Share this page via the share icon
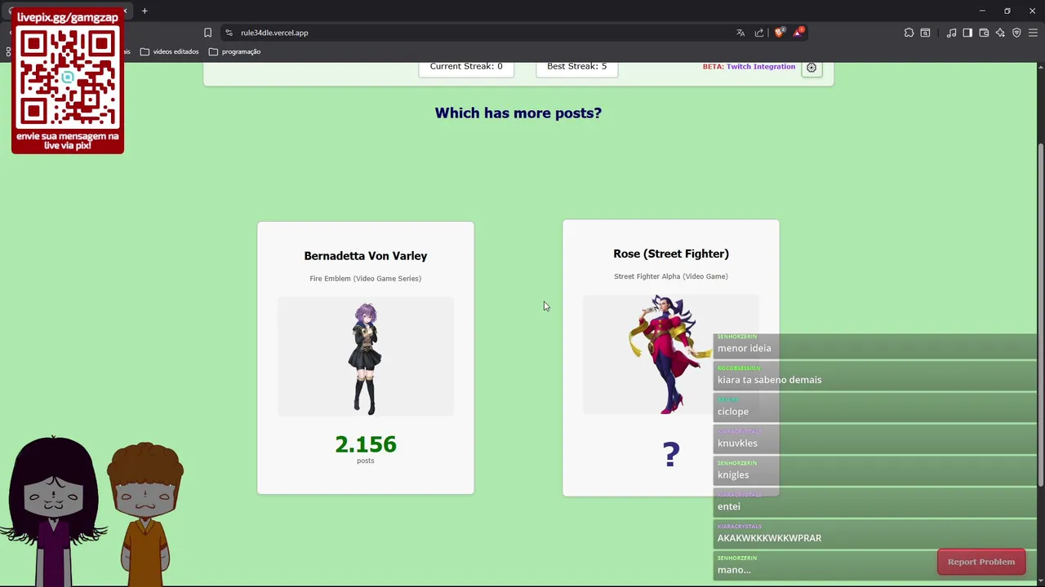This screenshot has height=587, width=1045. [x=759, y=33]
